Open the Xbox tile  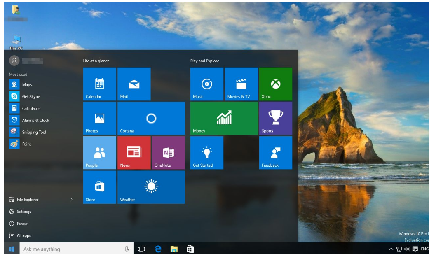tap(275, 84)
